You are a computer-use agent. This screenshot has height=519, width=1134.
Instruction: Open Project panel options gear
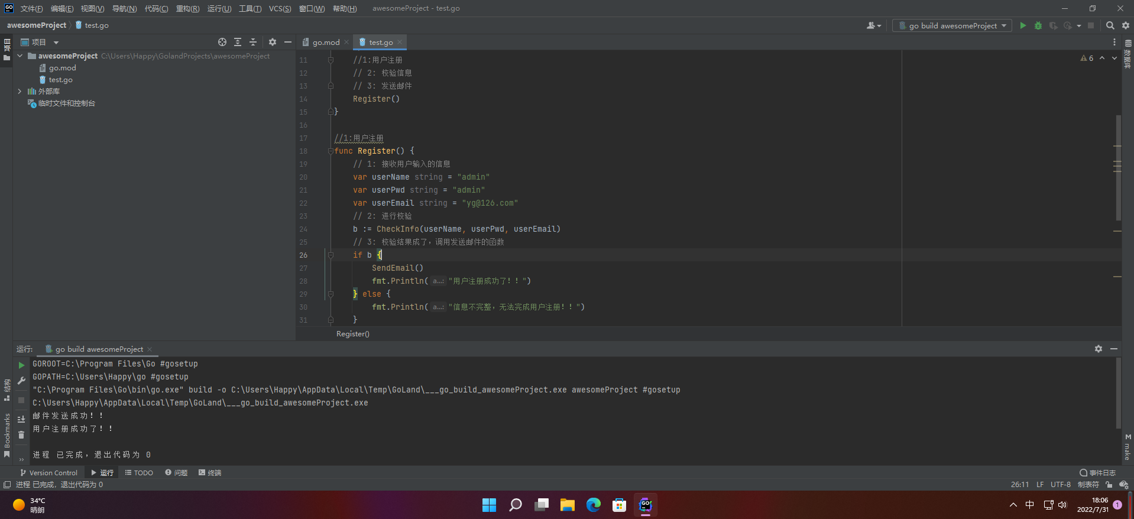pyautogui.click(x=273, y=42)
